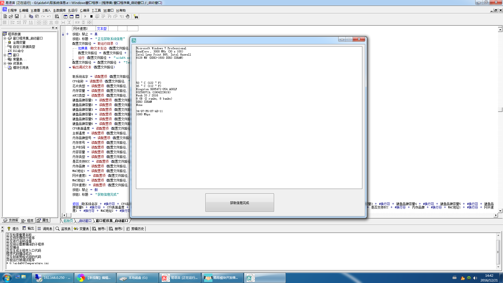Image resolution: width=503 pixels, height=283 pixels.
Task: Click the Save floppy disk icon
Action: (17, 16)
